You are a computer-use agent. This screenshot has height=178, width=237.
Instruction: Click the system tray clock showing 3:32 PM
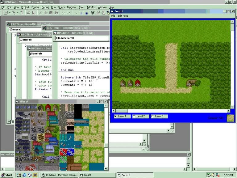tap(228, 175)
